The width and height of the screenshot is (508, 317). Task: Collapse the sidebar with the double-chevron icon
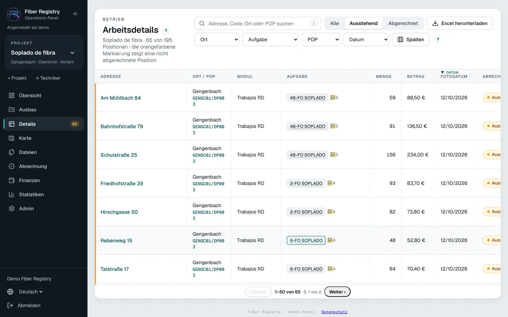(75, 14)
